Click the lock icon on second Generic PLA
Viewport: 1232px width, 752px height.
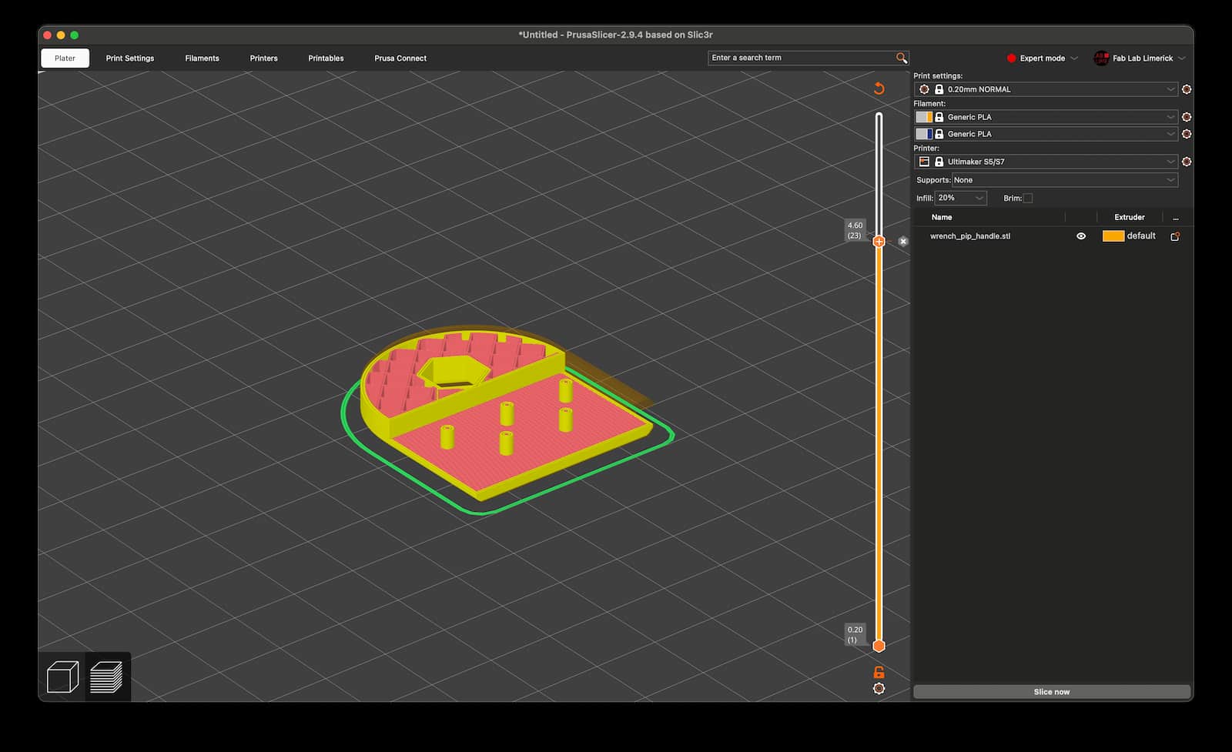pos(939,134)
